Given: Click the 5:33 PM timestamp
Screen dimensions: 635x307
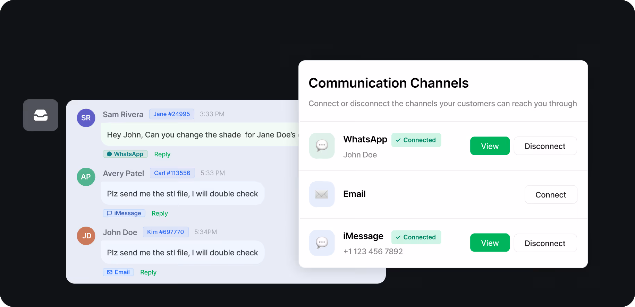Looking at the screenshot, I should pyautogui.click(x=213, y=173).
